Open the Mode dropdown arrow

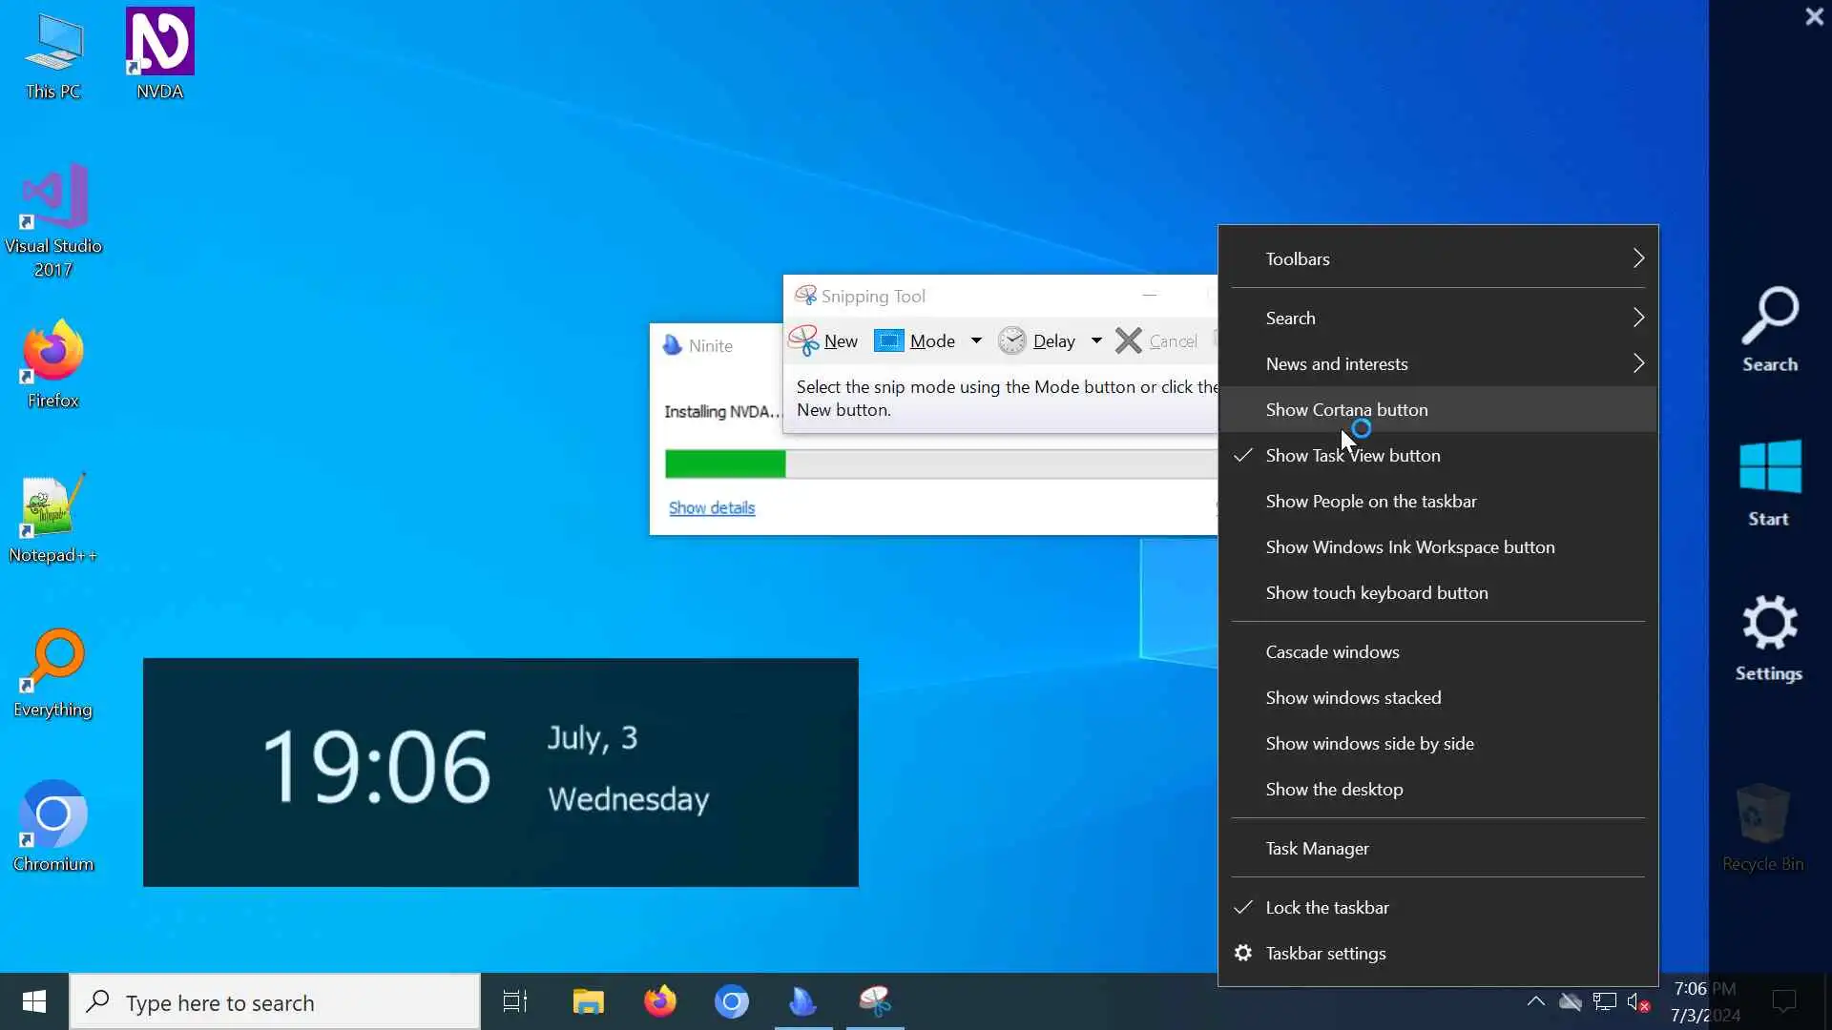click(x=976, y=341)
